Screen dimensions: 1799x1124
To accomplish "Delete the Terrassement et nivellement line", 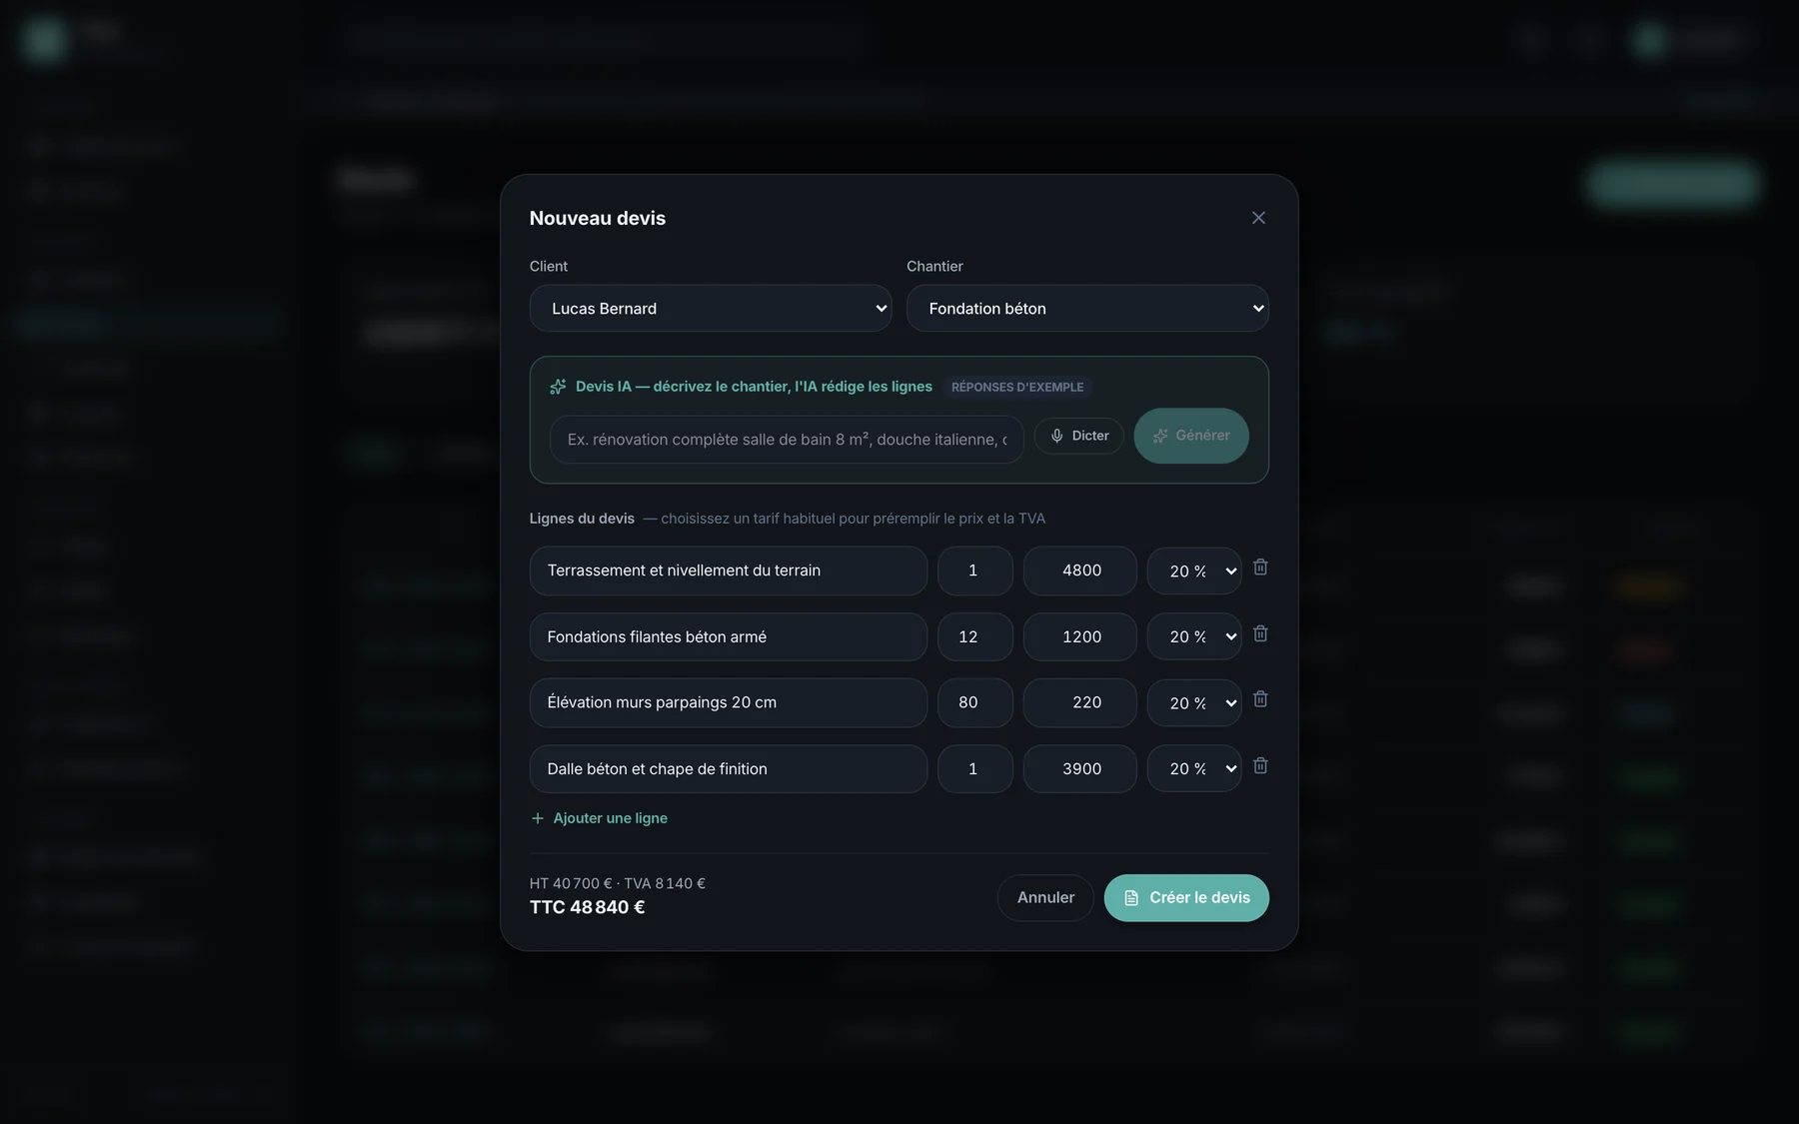I will tap(1260, 567).
